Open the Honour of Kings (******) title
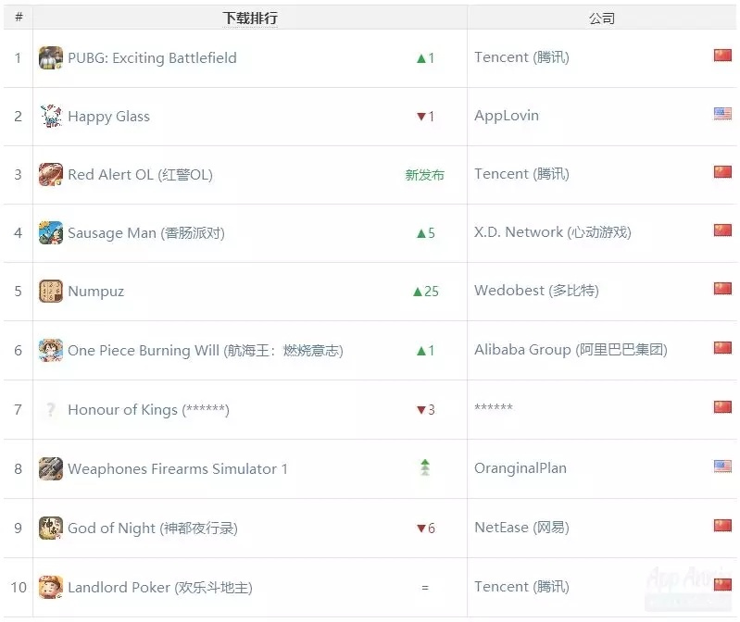 pos(149,410)
